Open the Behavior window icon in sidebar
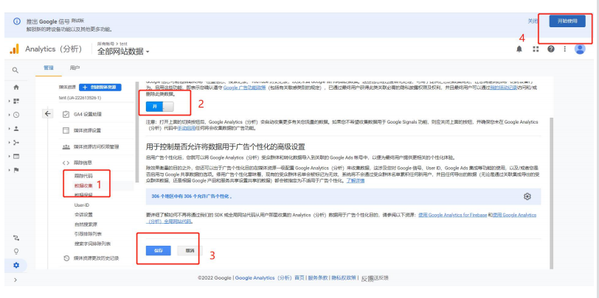Screen dimensions: 599x298 point(16,156)
